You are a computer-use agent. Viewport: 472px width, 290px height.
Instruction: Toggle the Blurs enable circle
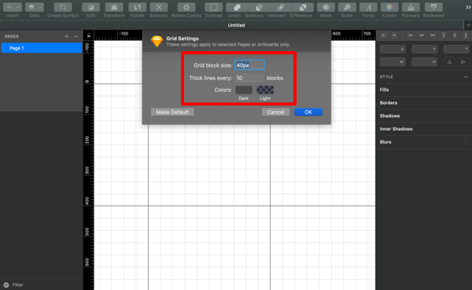466,142
